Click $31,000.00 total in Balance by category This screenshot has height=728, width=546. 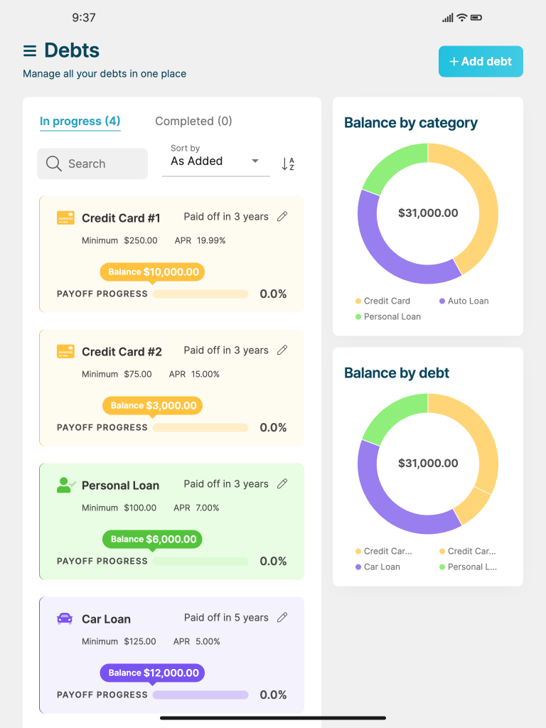pyautogui.click(x=428, y=213)
